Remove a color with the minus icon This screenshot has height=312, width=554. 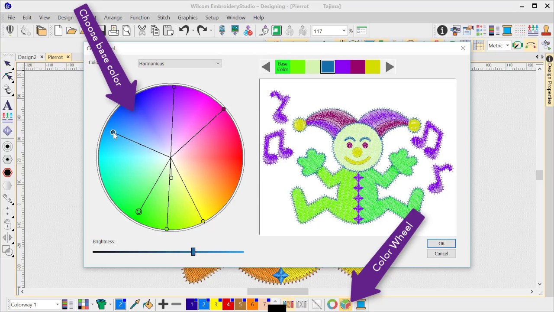coord(176,305)
